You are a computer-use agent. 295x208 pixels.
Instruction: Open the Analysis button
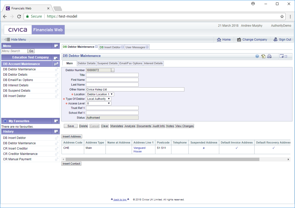[130, 126]
